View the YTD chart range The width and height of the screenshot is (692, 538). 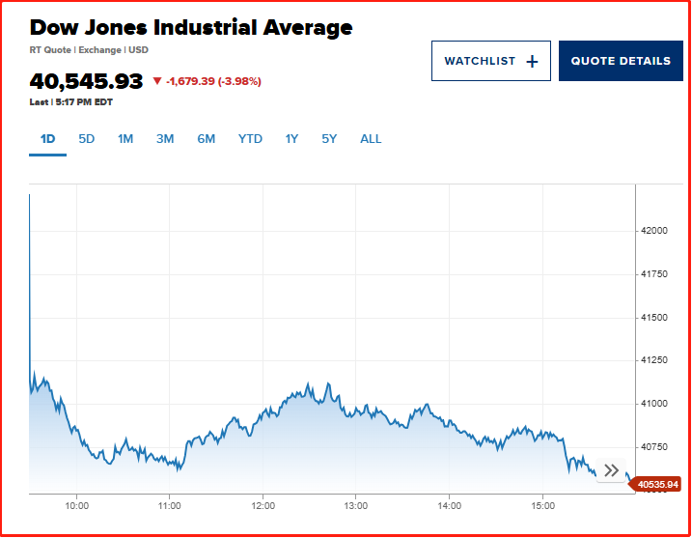pyautogui.click(x=250, y=139)
